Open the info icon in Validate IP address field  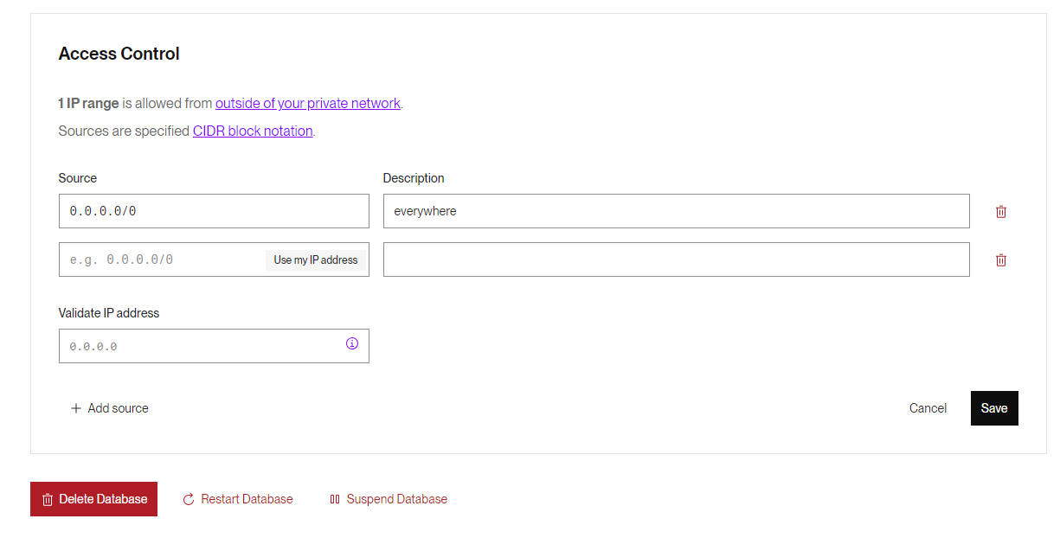(352, 343)
